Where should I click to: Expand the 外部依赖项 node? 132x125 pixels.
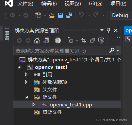(26, 82)
